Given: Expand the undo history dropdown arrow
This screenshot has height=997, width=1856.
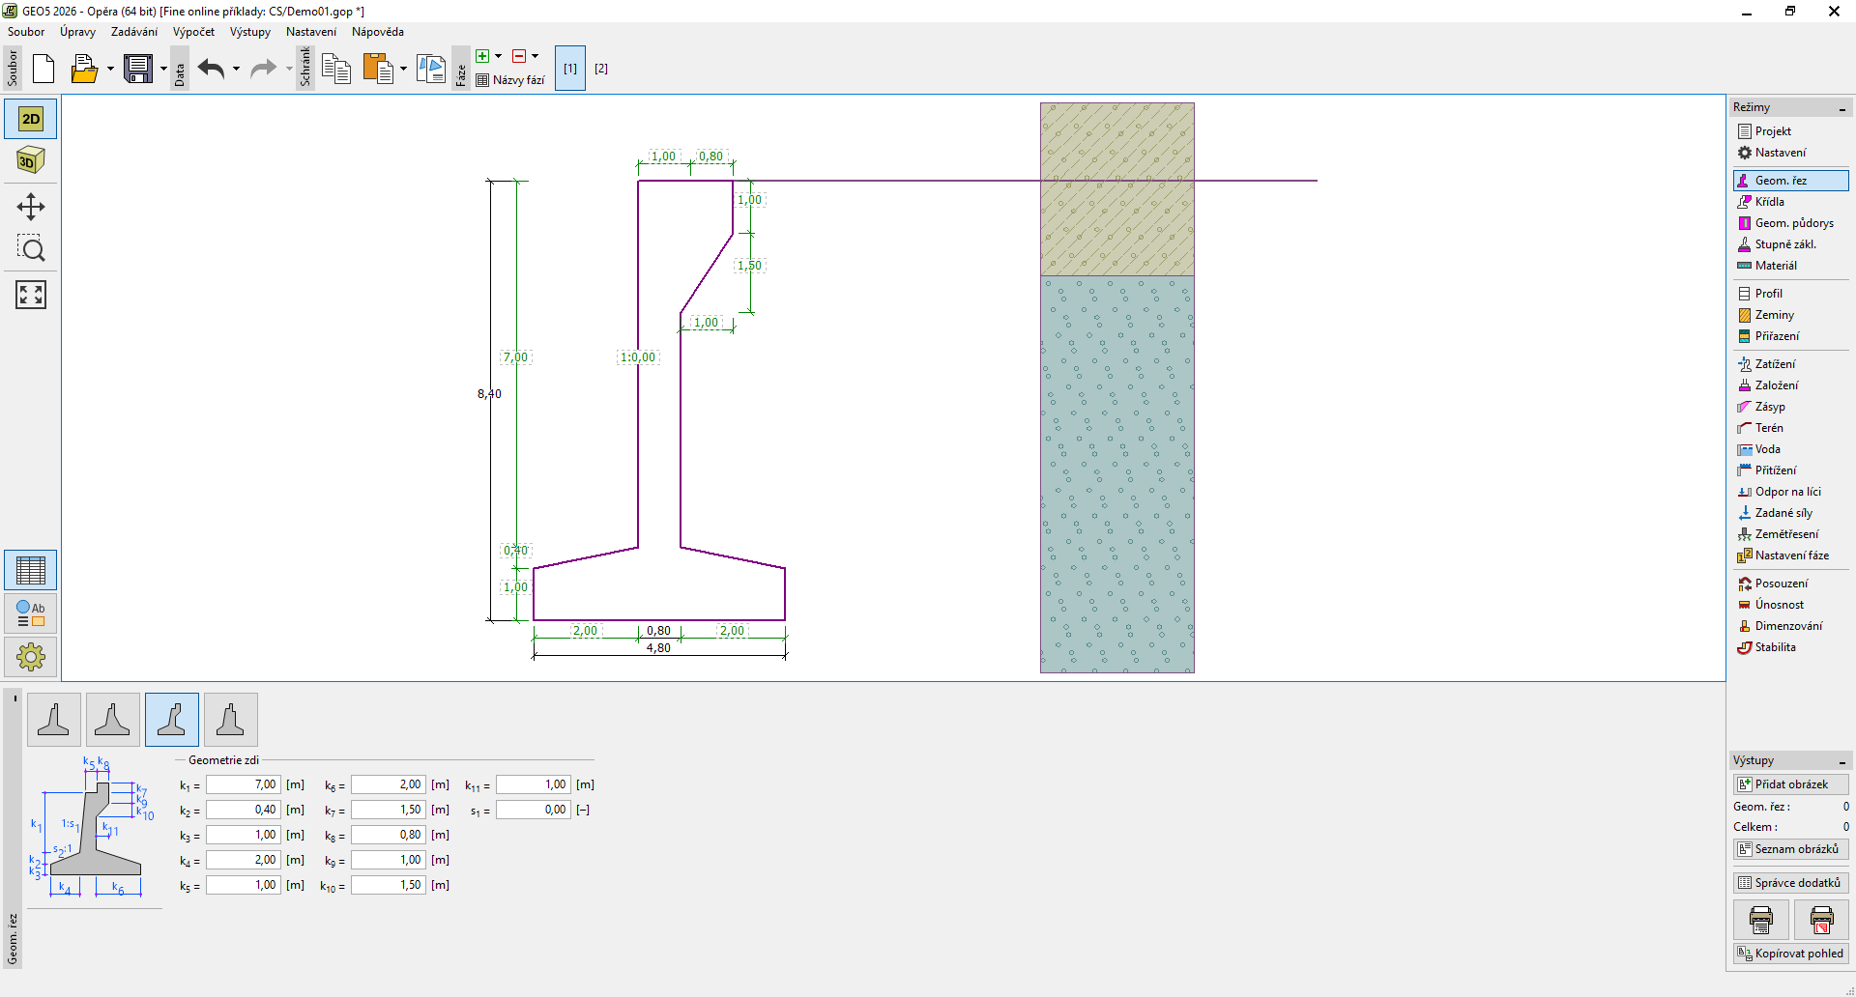Looking at the screenshot, I should 236,69.
